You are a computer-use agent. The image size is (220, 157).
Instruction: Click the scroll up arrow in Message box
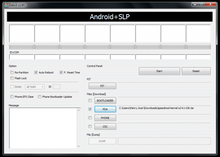(x=79, y=110)
